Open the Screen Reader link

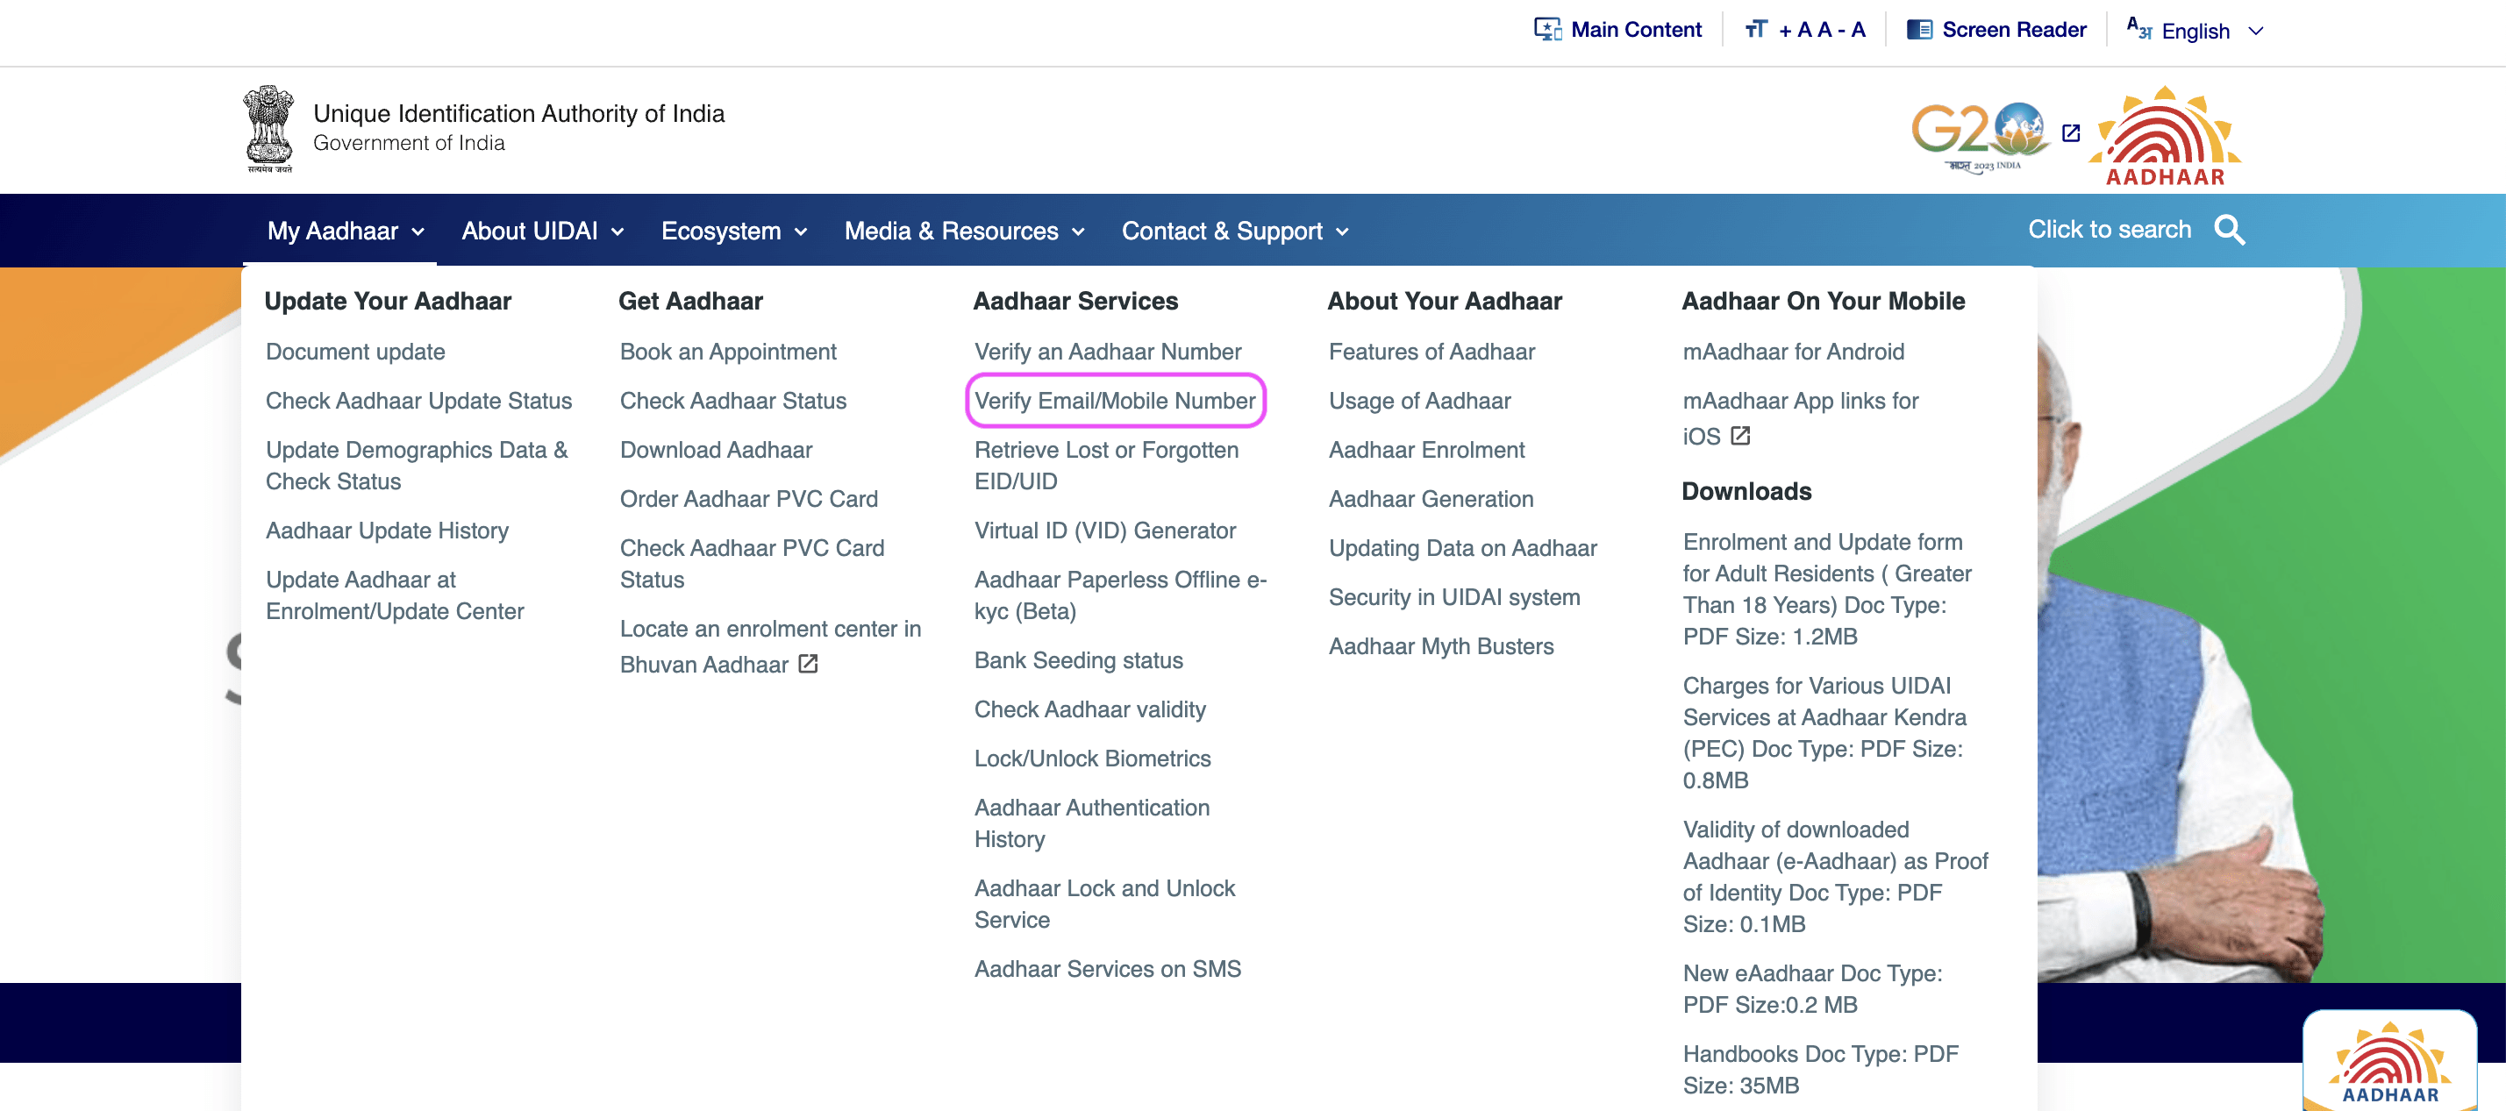click(2014, 29)
